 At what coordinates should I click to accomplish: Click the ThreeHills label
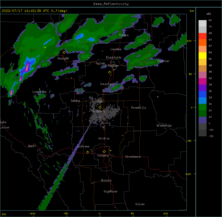[138, 108]
